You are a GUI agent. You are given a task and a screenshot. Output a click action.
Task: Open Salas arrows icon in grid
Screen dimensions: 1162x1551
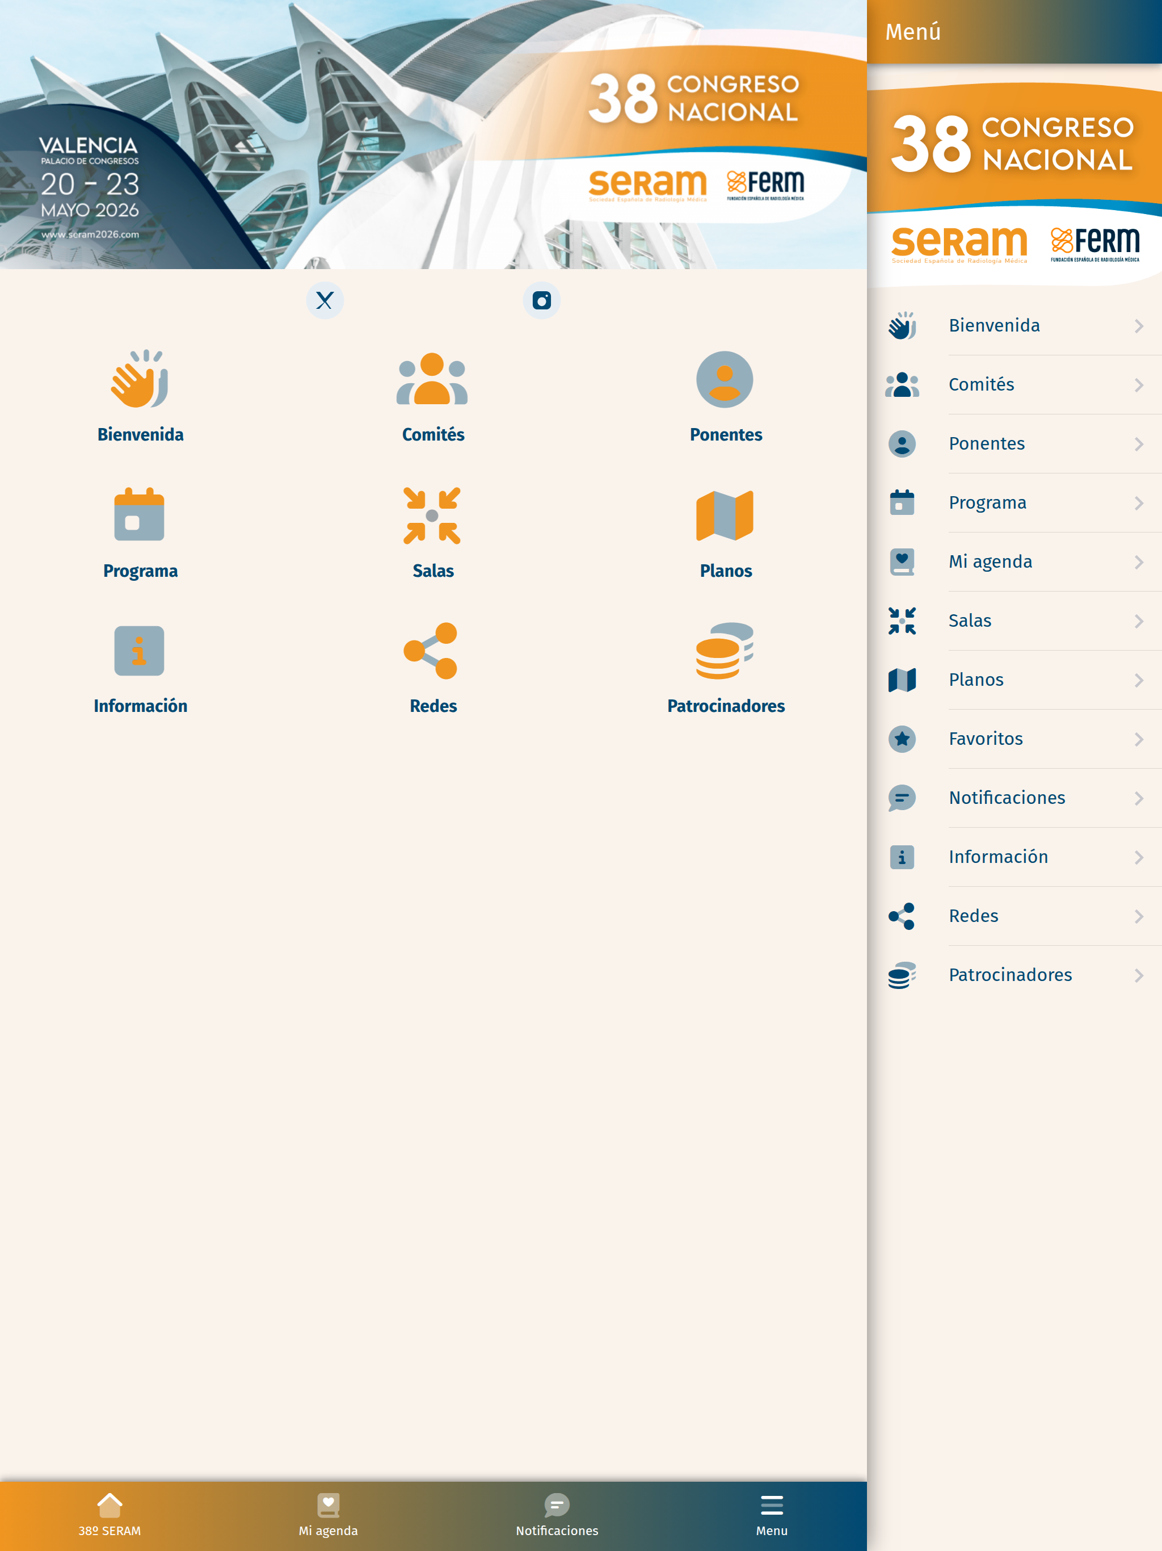coord(432,515)
